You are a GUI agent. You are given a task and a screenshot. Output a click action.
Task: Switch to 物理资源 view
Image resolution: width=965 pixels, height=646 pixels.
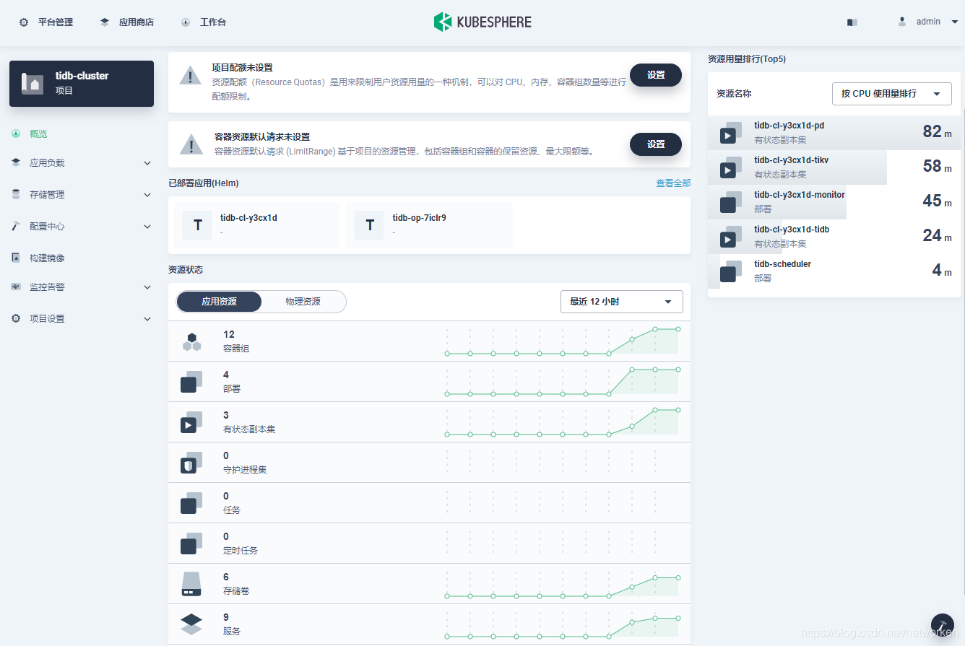(x=303, y=302)
